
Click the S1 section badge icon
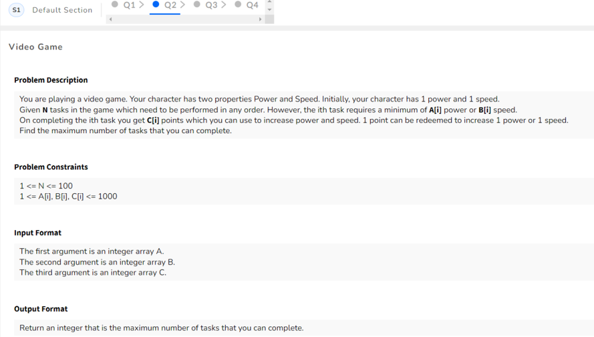(x=16, y=10)
